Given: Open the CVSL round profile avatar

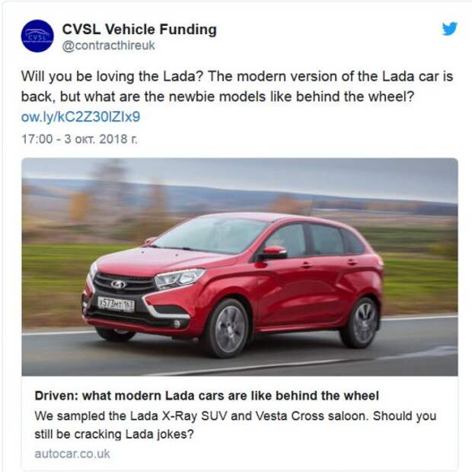Looking at the screenshot, I should 37,36.
